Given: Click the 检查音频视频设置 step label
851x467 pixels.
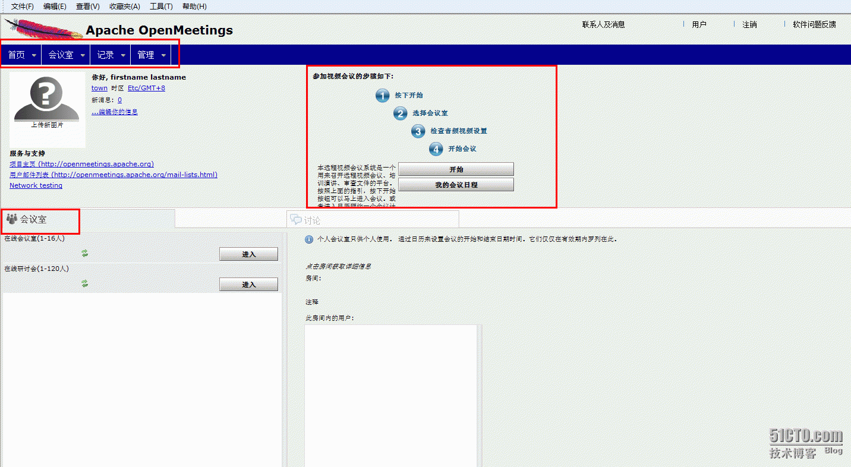Looking at the screenshot, I should (459, 131).
